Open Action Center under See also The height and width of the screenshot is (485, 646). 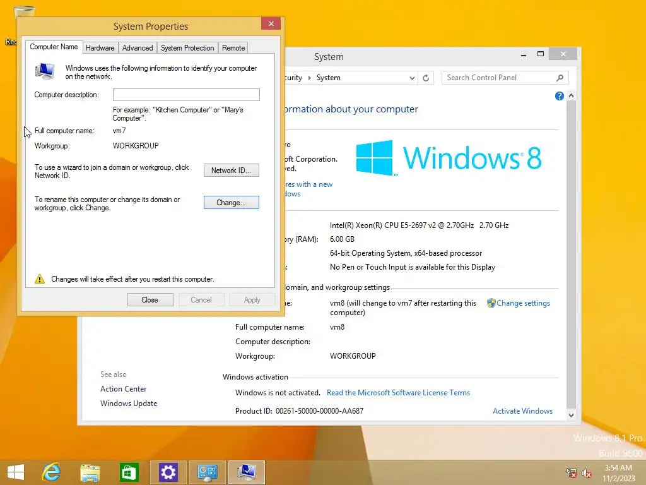[123, 389]
